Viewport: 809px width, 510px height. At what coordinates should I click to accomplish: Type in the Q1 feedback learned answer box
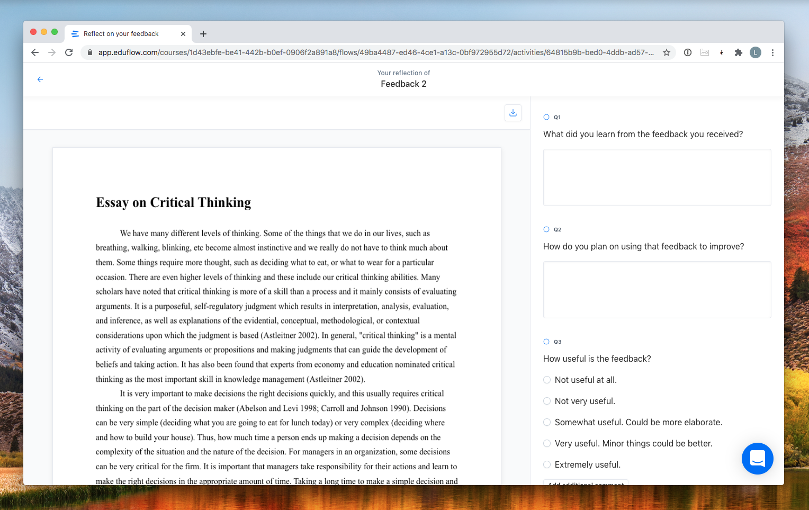(x=657, y=177)
